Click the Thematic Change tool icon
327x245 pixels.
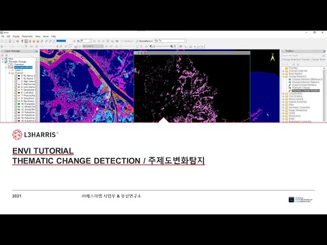[290, 88]
